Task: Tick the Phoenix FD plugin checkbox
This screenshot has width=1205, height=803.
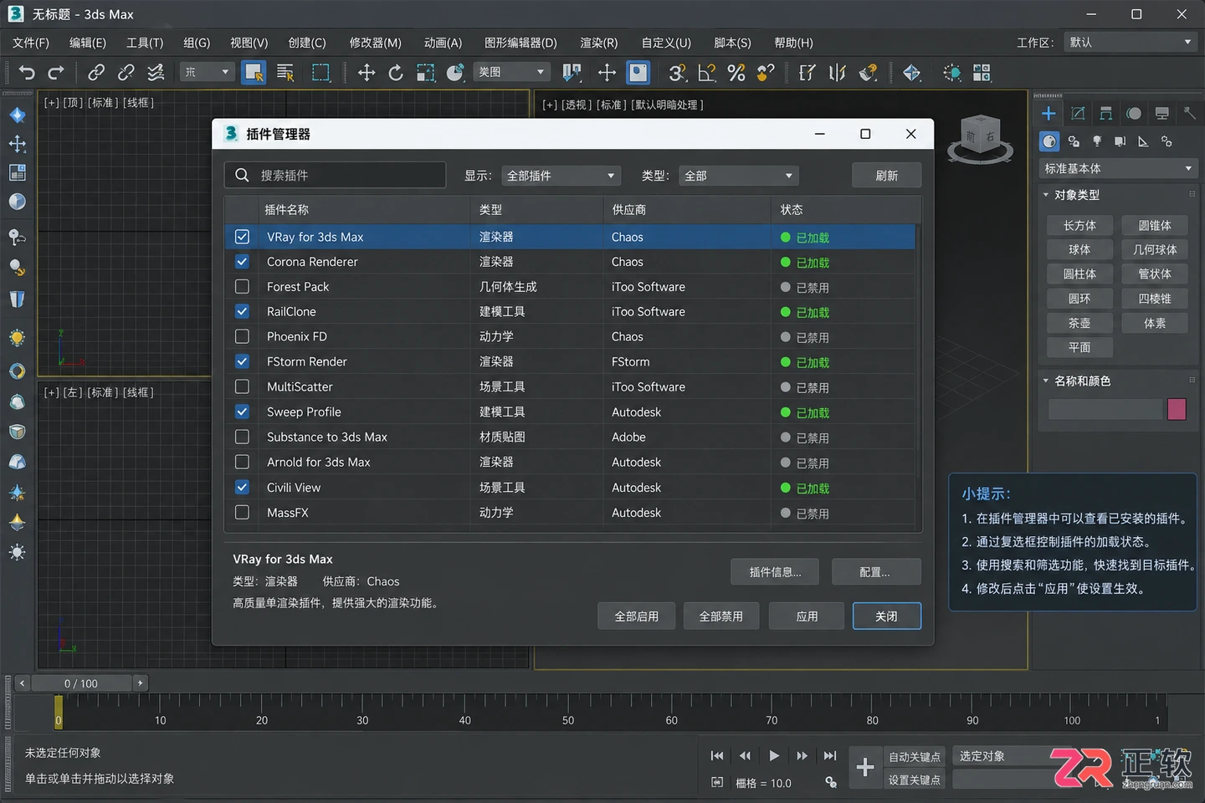Action: pyautogui.click(x=242, y=337)
